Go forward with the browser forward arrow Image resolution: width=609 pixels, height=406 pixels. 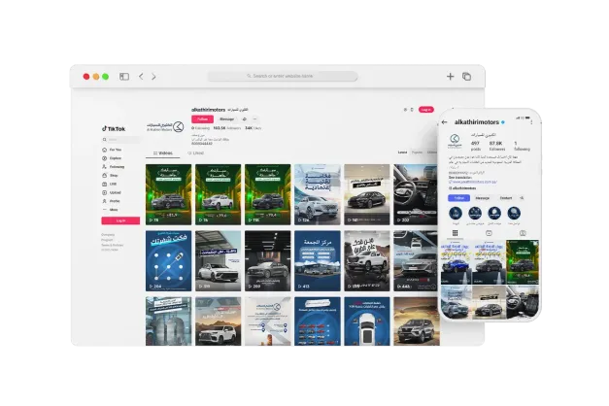[x=153, y=77]
